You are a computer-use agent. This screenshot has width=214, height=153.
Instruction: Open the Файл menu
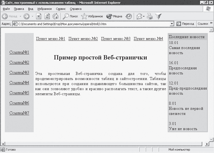6,9
